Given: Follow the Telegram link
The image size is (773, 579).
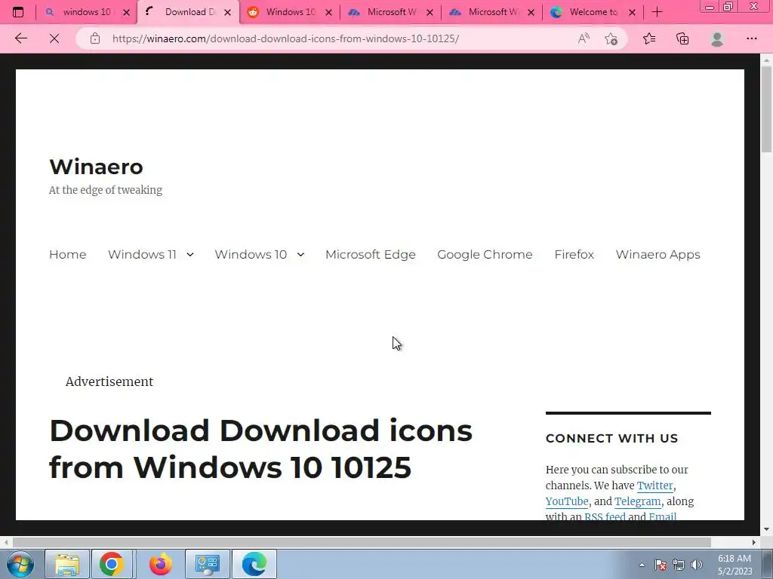Looking at the screenshot, I should coord(637,501).
